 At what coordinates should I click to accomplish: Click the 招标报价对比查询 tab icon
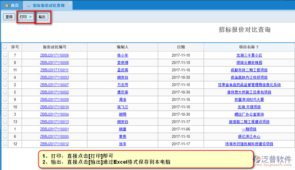click(29, 6)
